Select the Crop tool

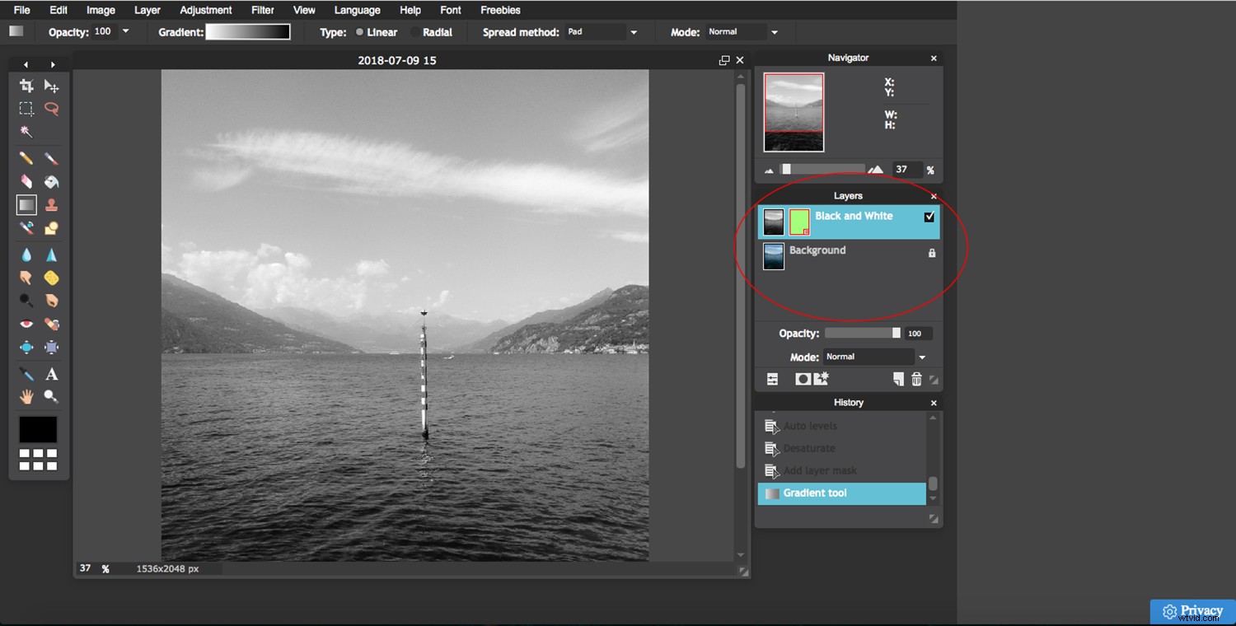[x=26, y=86]
